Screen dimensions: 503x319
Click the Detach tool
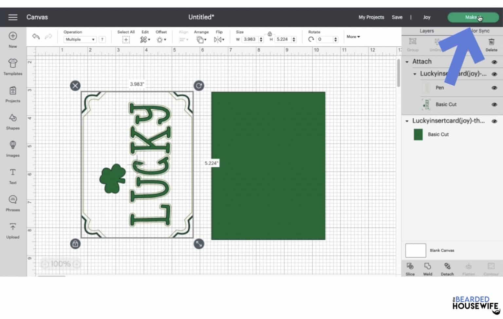(447, 269)
